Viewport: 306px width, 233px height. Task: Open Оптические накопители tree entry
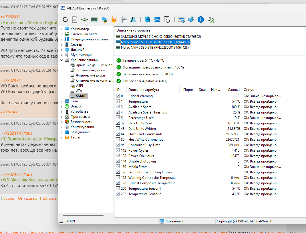click(94, 81)
